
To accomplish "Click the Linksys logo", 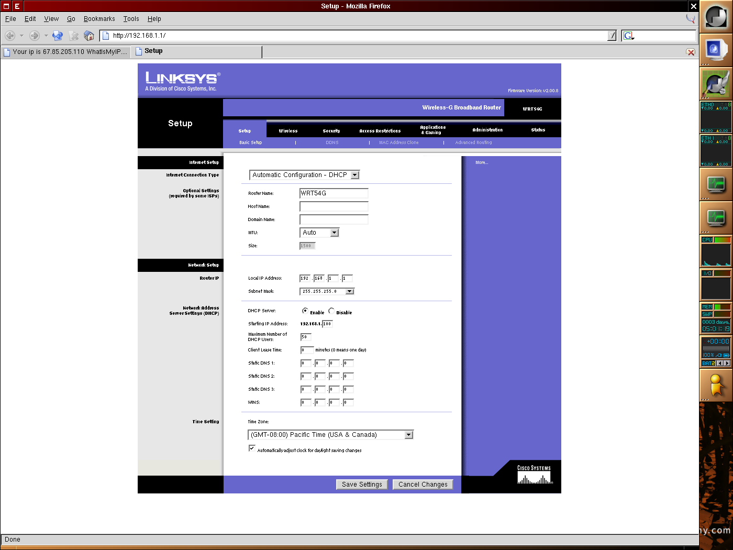I will pos(183,81).
